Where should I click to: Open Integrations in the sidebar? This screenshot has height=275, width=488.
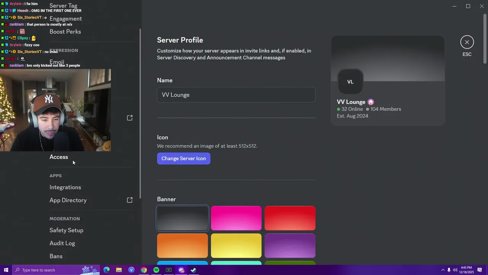pos(65,187)
